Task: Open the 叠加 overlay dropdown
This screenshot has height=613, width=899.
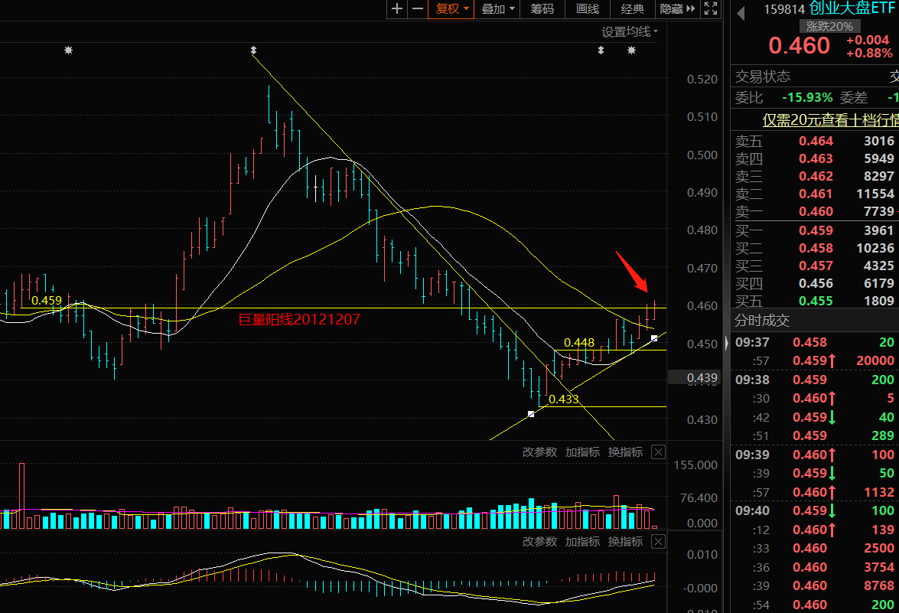Action: [x=497, y=9]
